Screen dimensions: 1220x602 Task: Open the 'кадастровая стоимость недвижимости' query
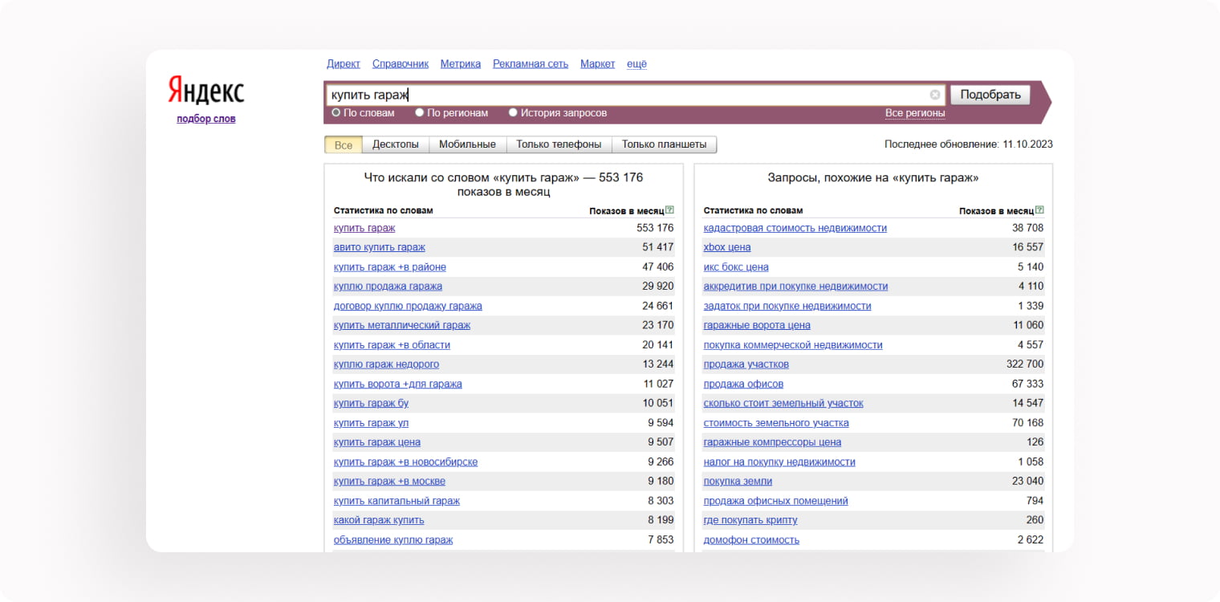pyautogui.click(x=795, y=228)
